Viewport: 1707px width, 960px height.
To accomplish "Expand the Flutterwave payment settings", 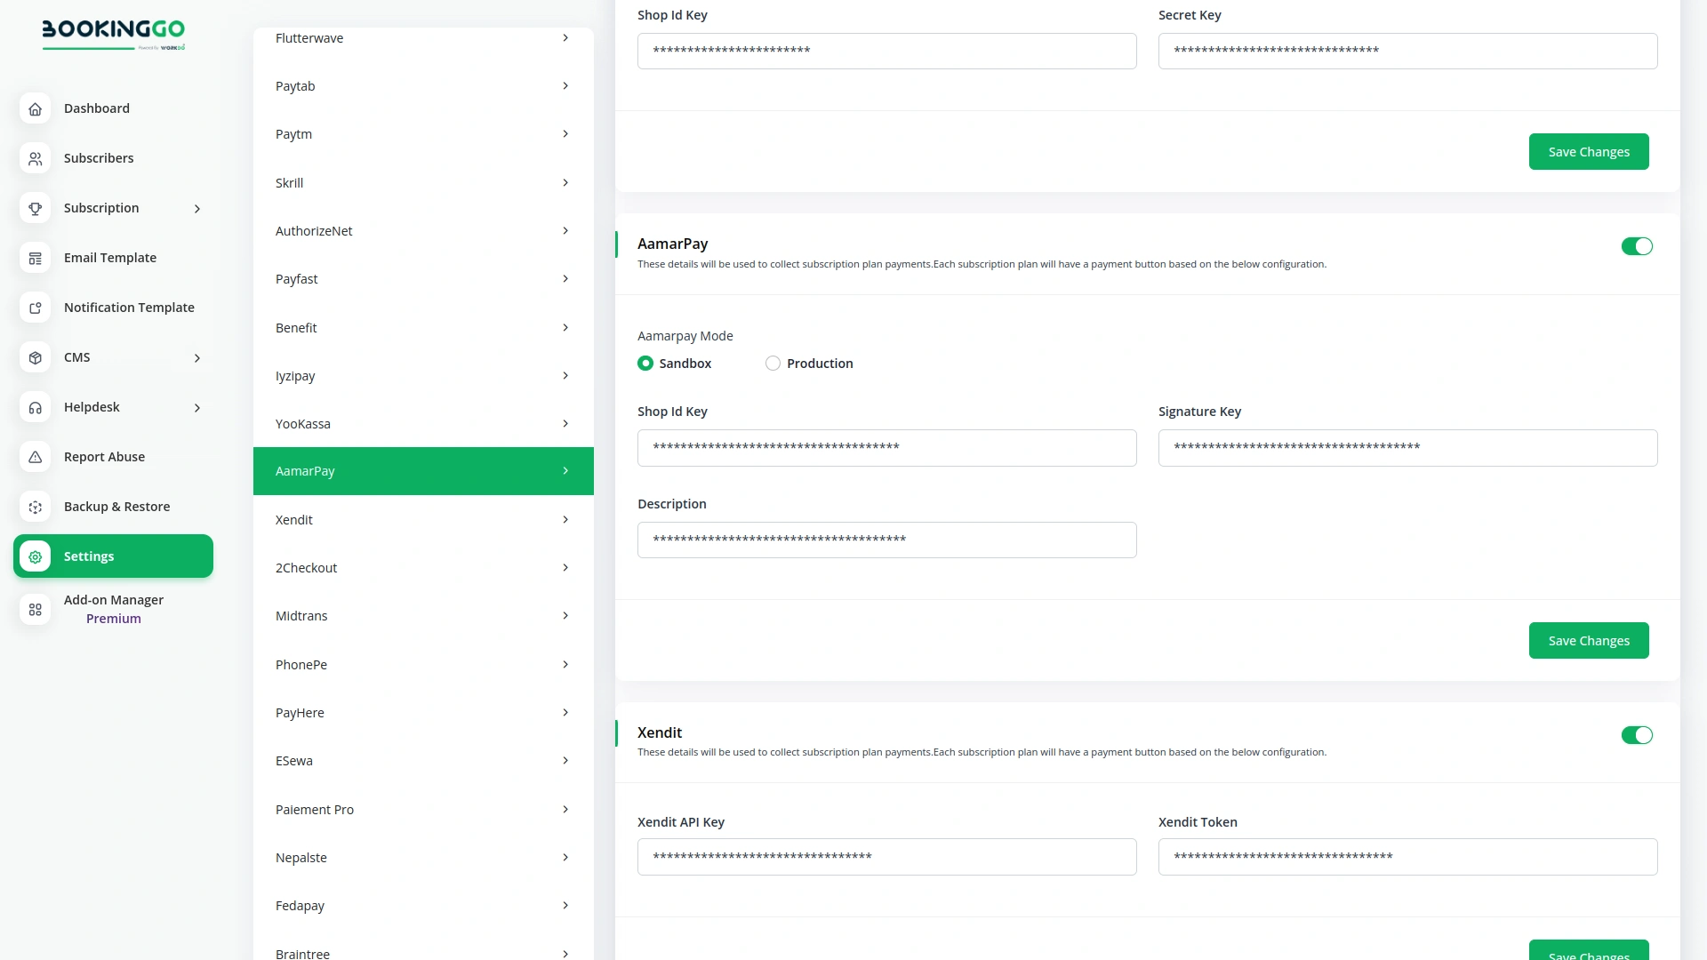I will coord(422,37).
